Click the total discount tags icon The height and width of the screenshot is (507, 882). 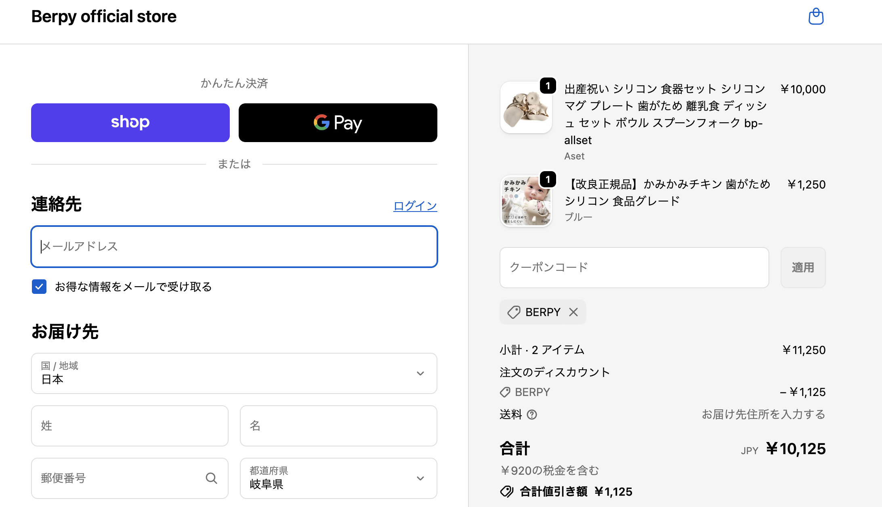[507, 491]
